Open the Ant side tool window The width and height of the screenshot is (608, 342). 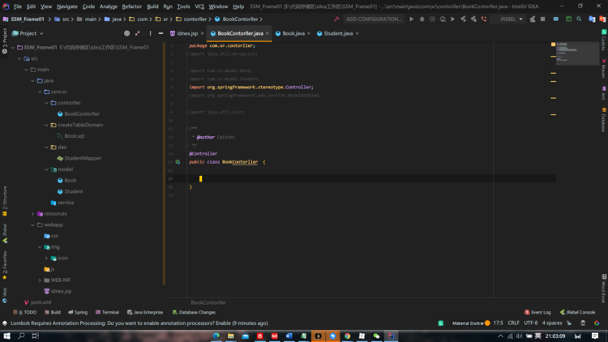(x=604, y=93)
